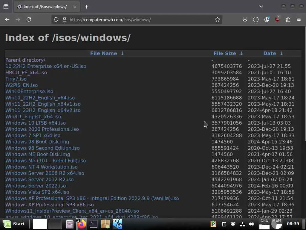Open the recent browsing tab overview icon

point(6,7)
